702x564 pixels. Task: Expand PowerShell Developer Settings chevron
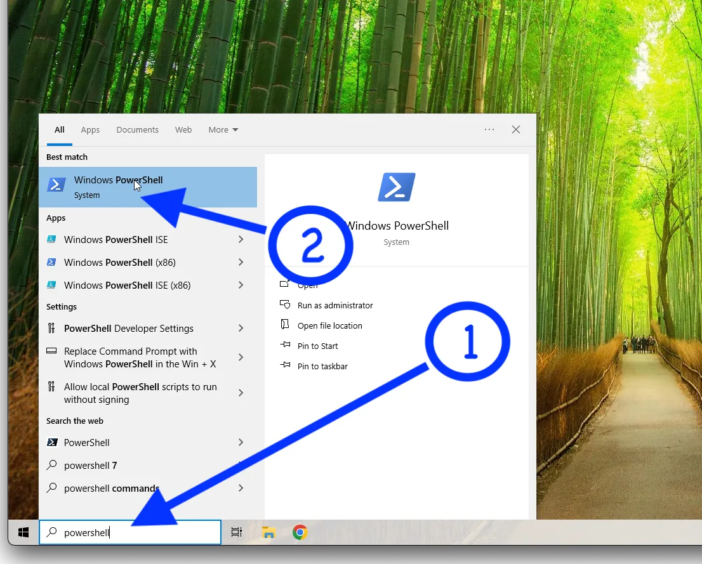coord(241,329)
